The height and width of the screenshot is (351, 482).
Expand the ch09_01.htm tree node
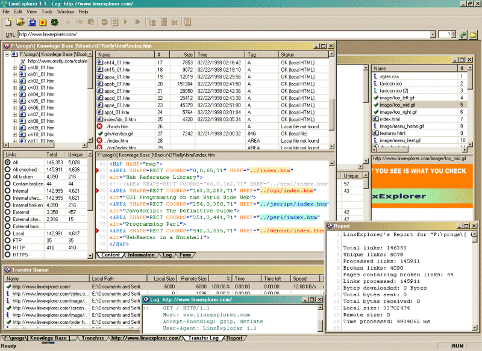pos(14,128)
